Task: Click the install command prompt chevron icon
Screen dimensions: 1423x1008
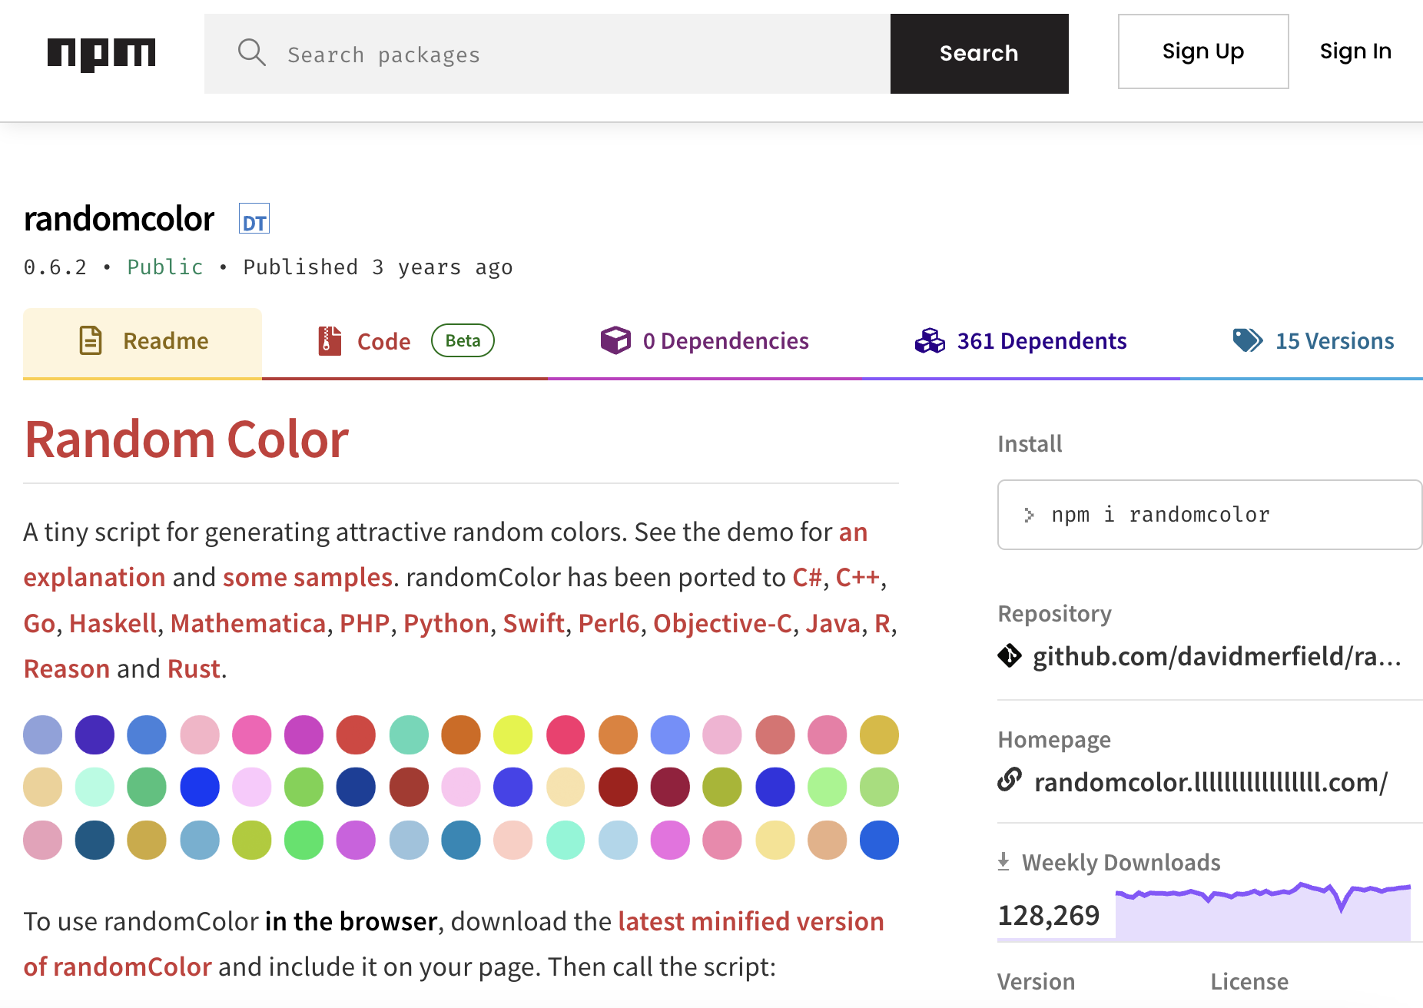Action: click(x=1030, y=515)
